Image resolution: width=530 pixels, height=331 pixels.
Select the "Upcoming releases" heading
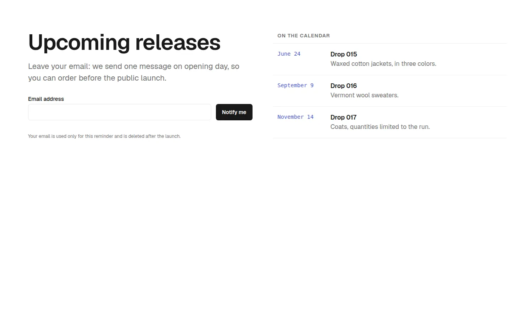(124, 42)
